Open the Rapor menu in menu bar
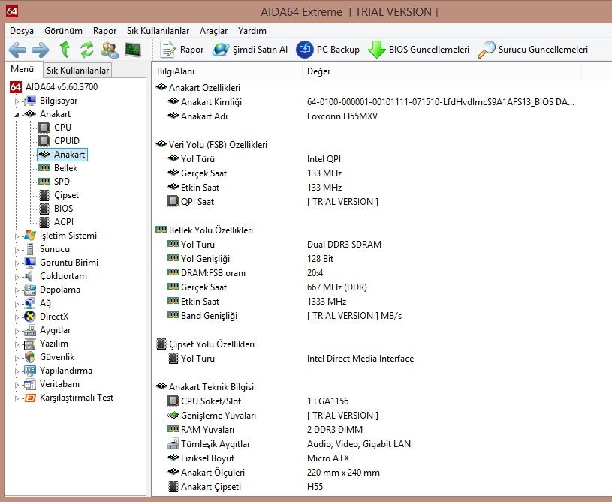 point(104,31)
